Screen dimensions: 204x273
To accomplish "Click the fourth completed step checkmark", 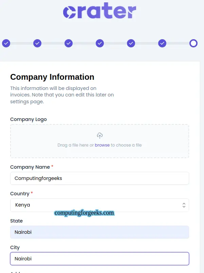I will (x=100, y=43).
